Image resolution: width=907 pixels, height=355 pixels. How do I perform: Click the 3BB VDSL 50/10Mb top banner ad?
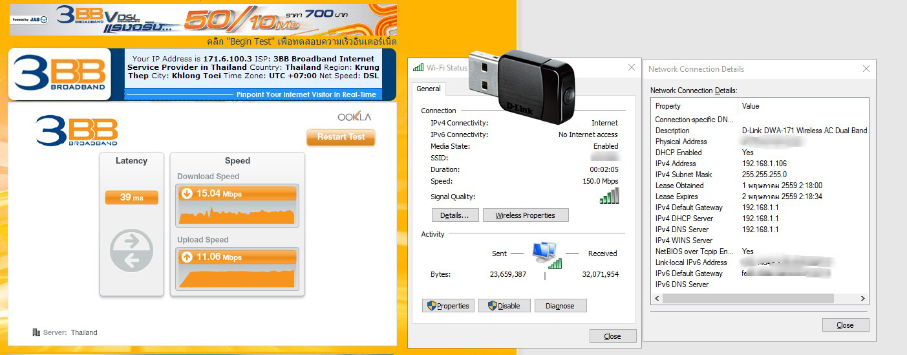203,19
